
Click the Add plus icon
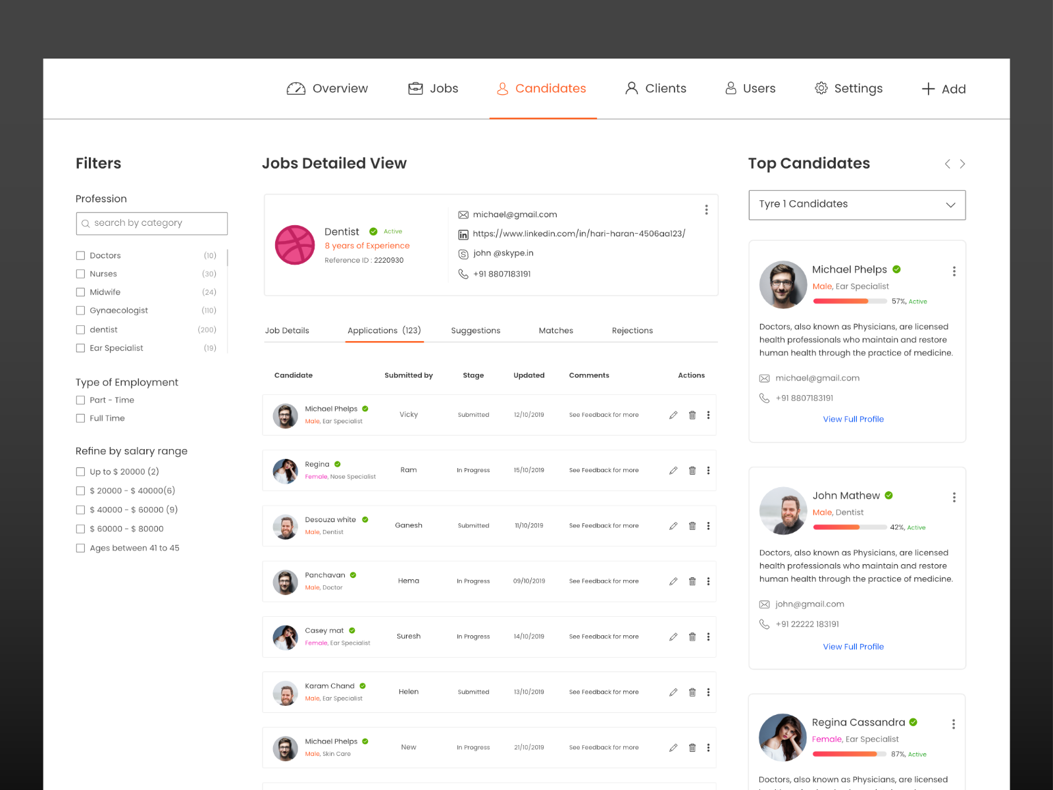click(928, 88)
